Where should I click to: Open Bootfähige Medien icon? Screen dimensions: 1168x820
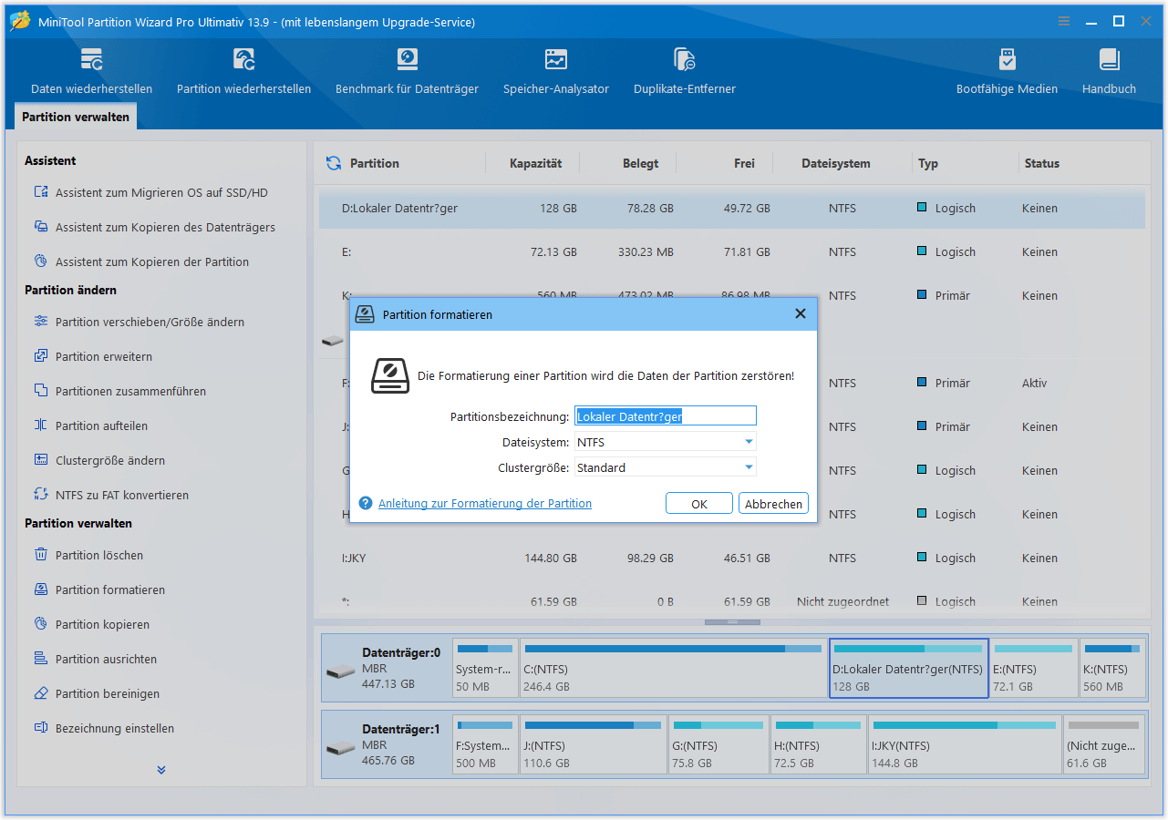(x=1007, y=60)
